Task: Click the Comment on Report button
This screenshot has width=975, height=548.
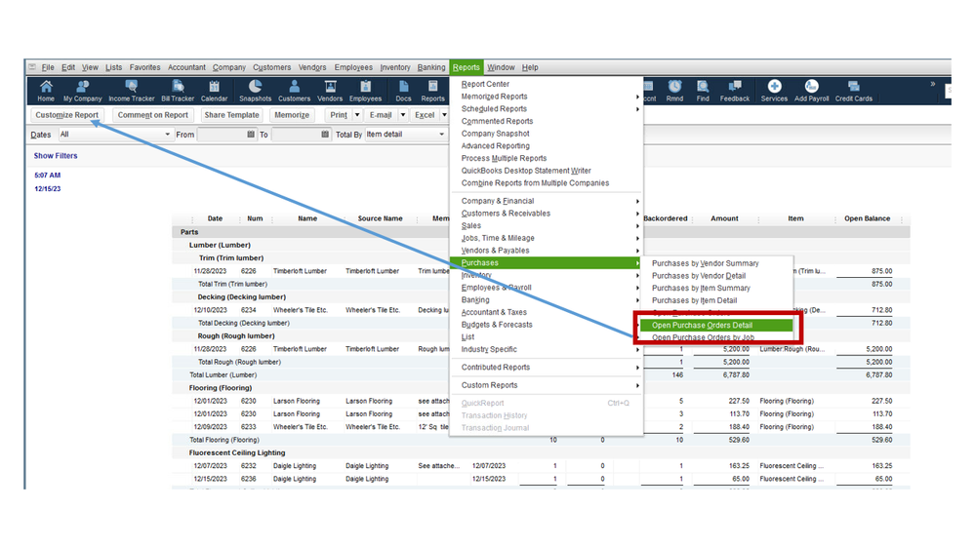Action: [x=152, y=115]
